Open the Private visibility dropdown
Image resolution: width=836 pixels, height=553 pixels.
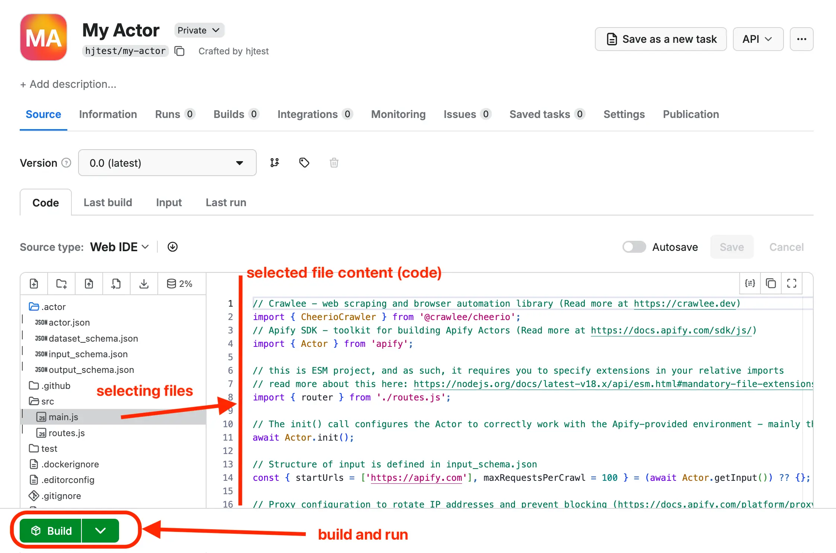tap(199, 30)
